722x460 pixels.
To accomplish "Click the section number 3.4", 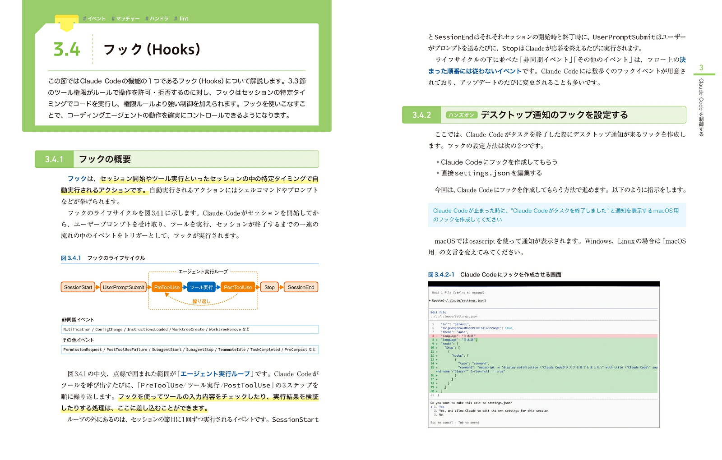I will pyautogui.click(x=67, y=49).
